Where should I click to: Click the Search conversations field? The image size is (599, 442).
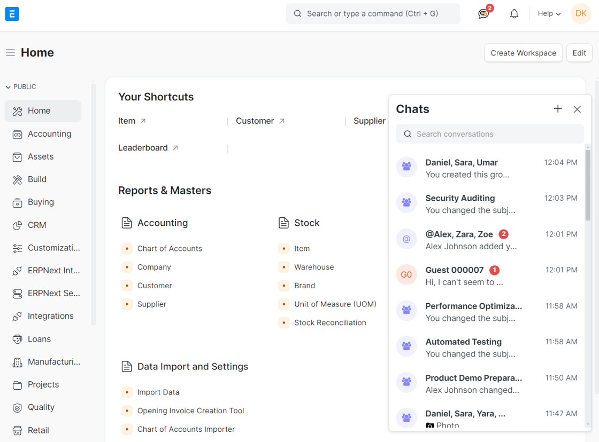pyautogui.click(x=490, y=134)
